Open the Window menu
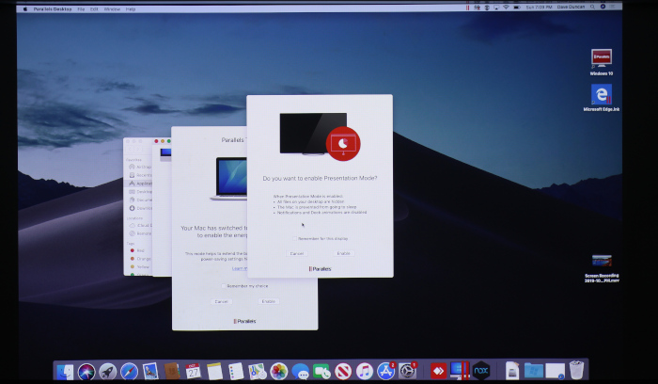The image size is (658, 384). 112,8
